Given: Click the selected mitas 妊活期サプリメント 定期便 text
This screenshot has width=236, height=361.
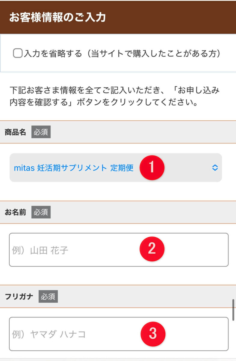Looking at the screenshot, I should (74, 168).
